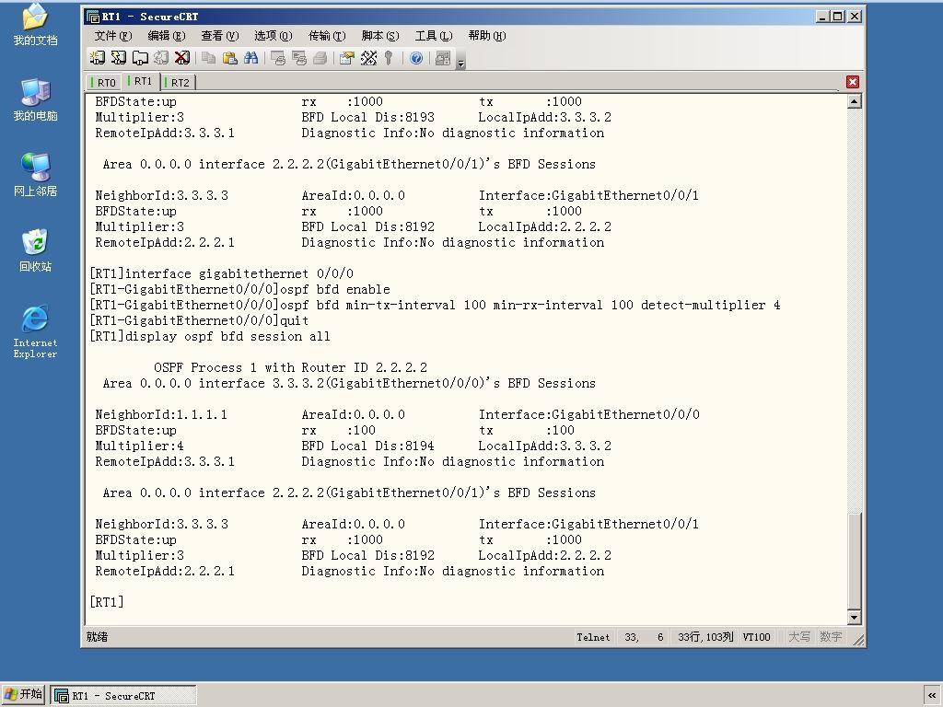
Task: Click the [RT1] command prompt line
Action: [107, 602]
